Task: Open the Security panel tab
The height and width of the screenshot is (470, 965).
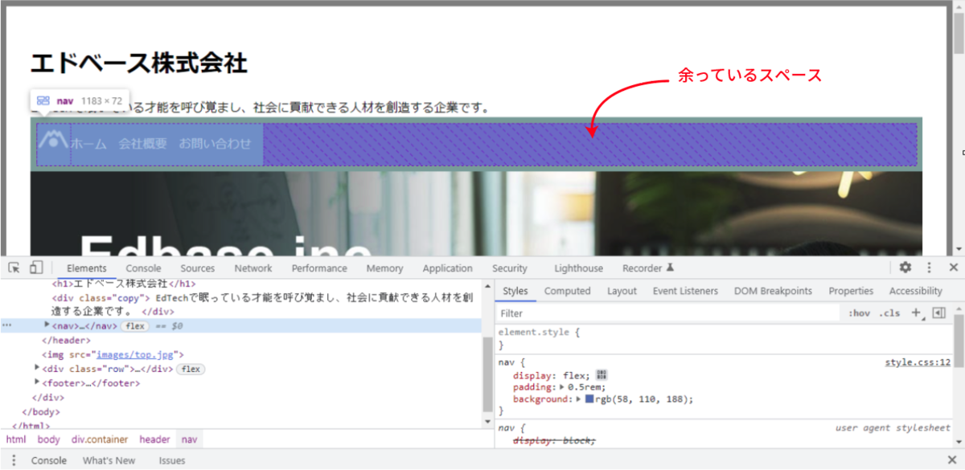Action: pyautogui.click(x=510, y=268)
